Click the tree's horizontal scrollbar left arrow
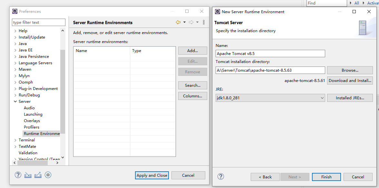The height and width of the screenshot is (188, 379). (15, 163)
